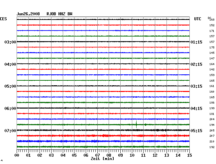Click the x-axis tick label 06

[86, 155]
